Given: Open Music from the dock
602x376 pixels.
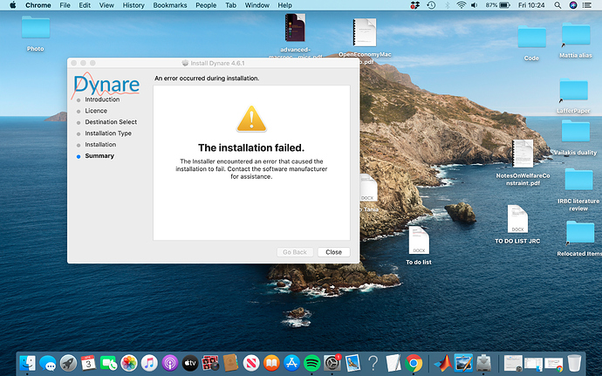Looking at the screenshot, I should tap(149, 363).
